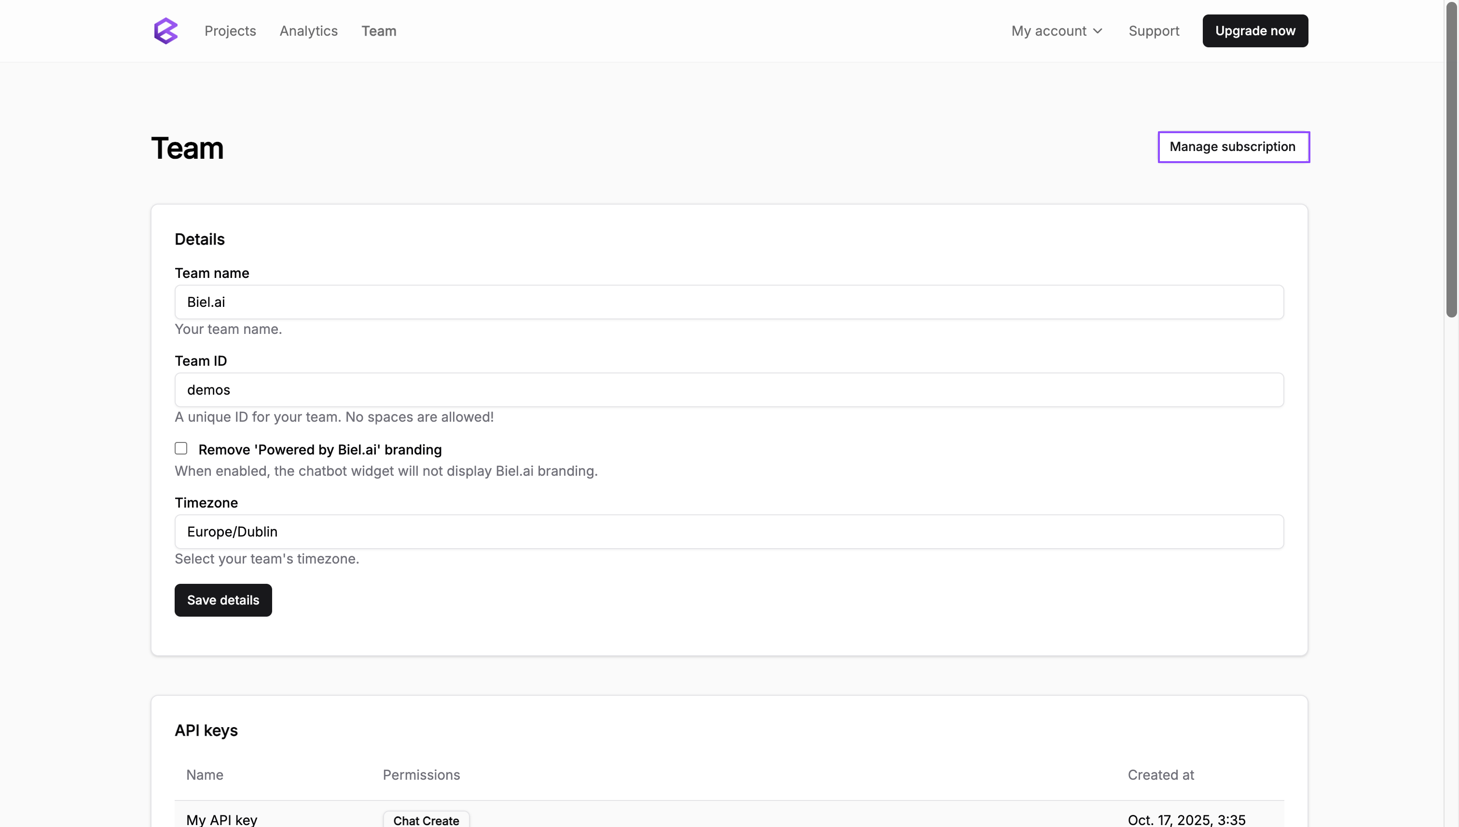This screenshot has height=827, width=1459.
Task: Click the Save details button
Action: [x=223, y=600]
